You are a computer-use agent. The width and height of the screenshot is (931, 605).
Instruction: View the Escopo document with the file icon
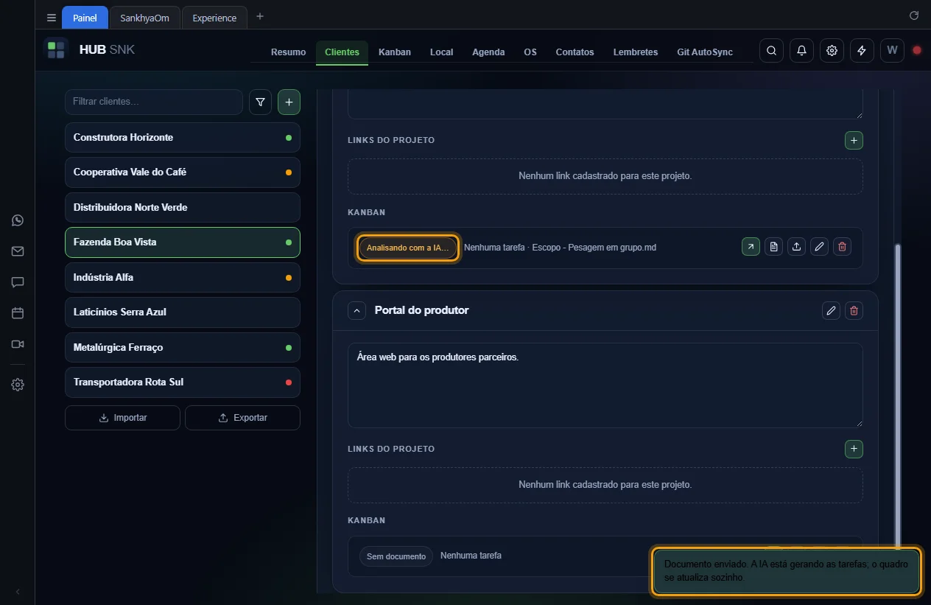773,247
